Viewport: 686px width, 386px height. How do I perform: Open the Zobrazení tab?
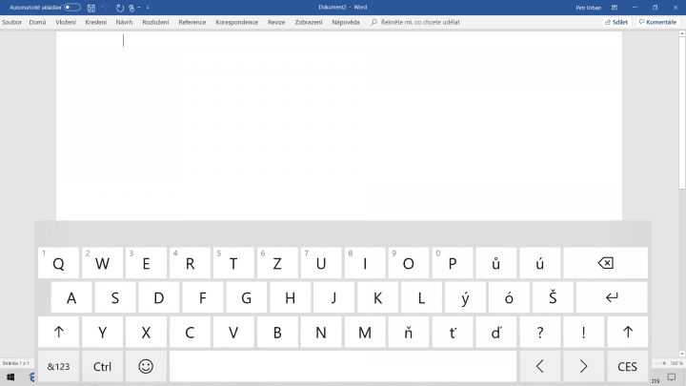[309, 22]
